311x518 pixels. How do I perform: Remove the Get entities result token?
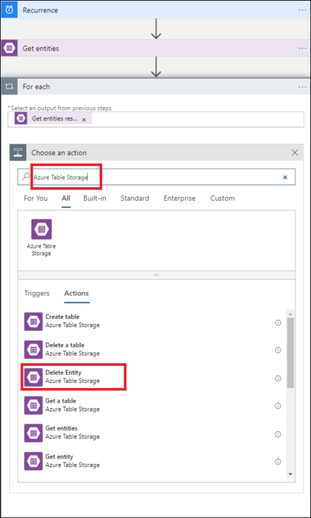click(84, 120)
